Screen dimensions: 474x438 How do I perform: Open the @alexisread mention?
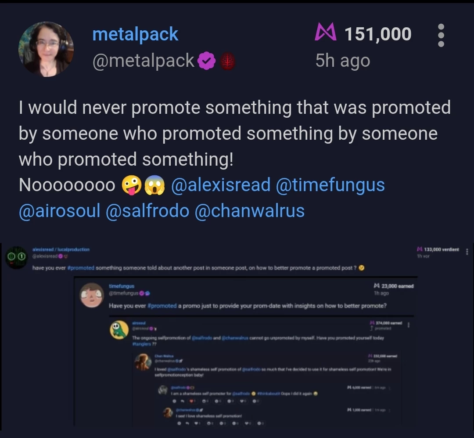[221, 185]
